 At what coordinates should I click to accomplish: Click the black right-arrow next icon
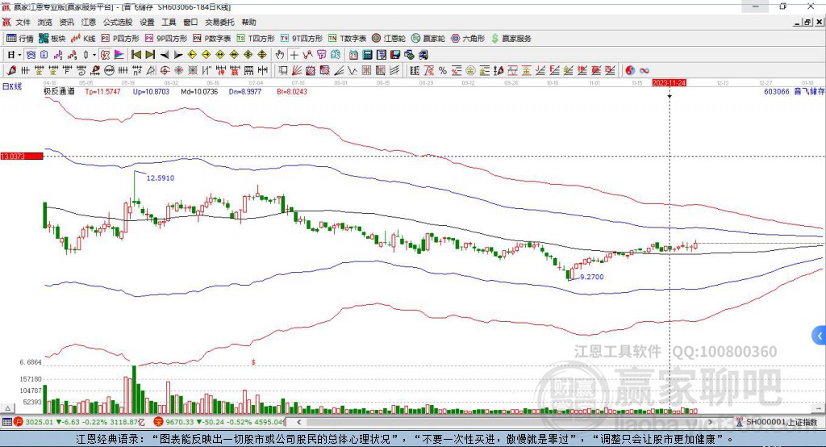pos(178,55)
